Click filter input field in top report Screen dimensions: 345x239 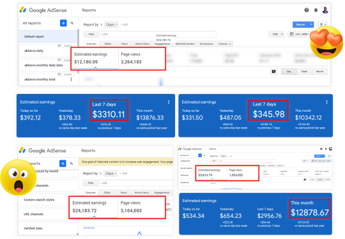157,34
